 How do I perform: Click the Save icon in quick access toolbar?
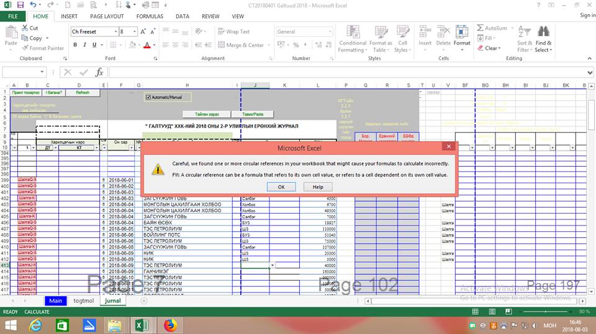[20, 4]
